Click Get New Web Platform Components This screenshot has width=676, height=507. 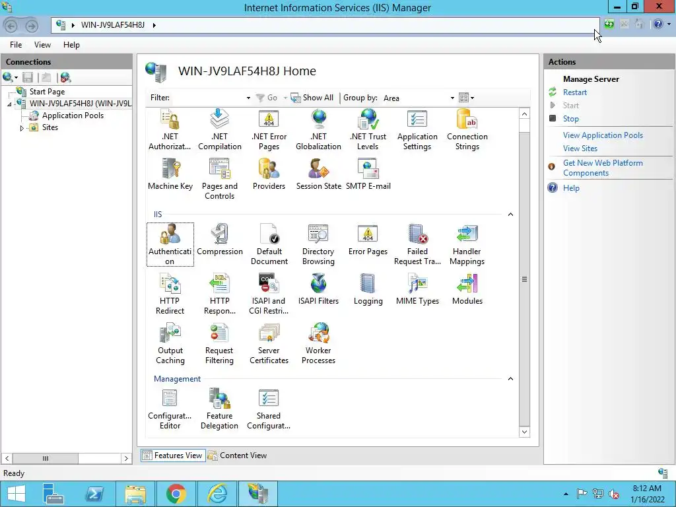(x=603, y=168)
